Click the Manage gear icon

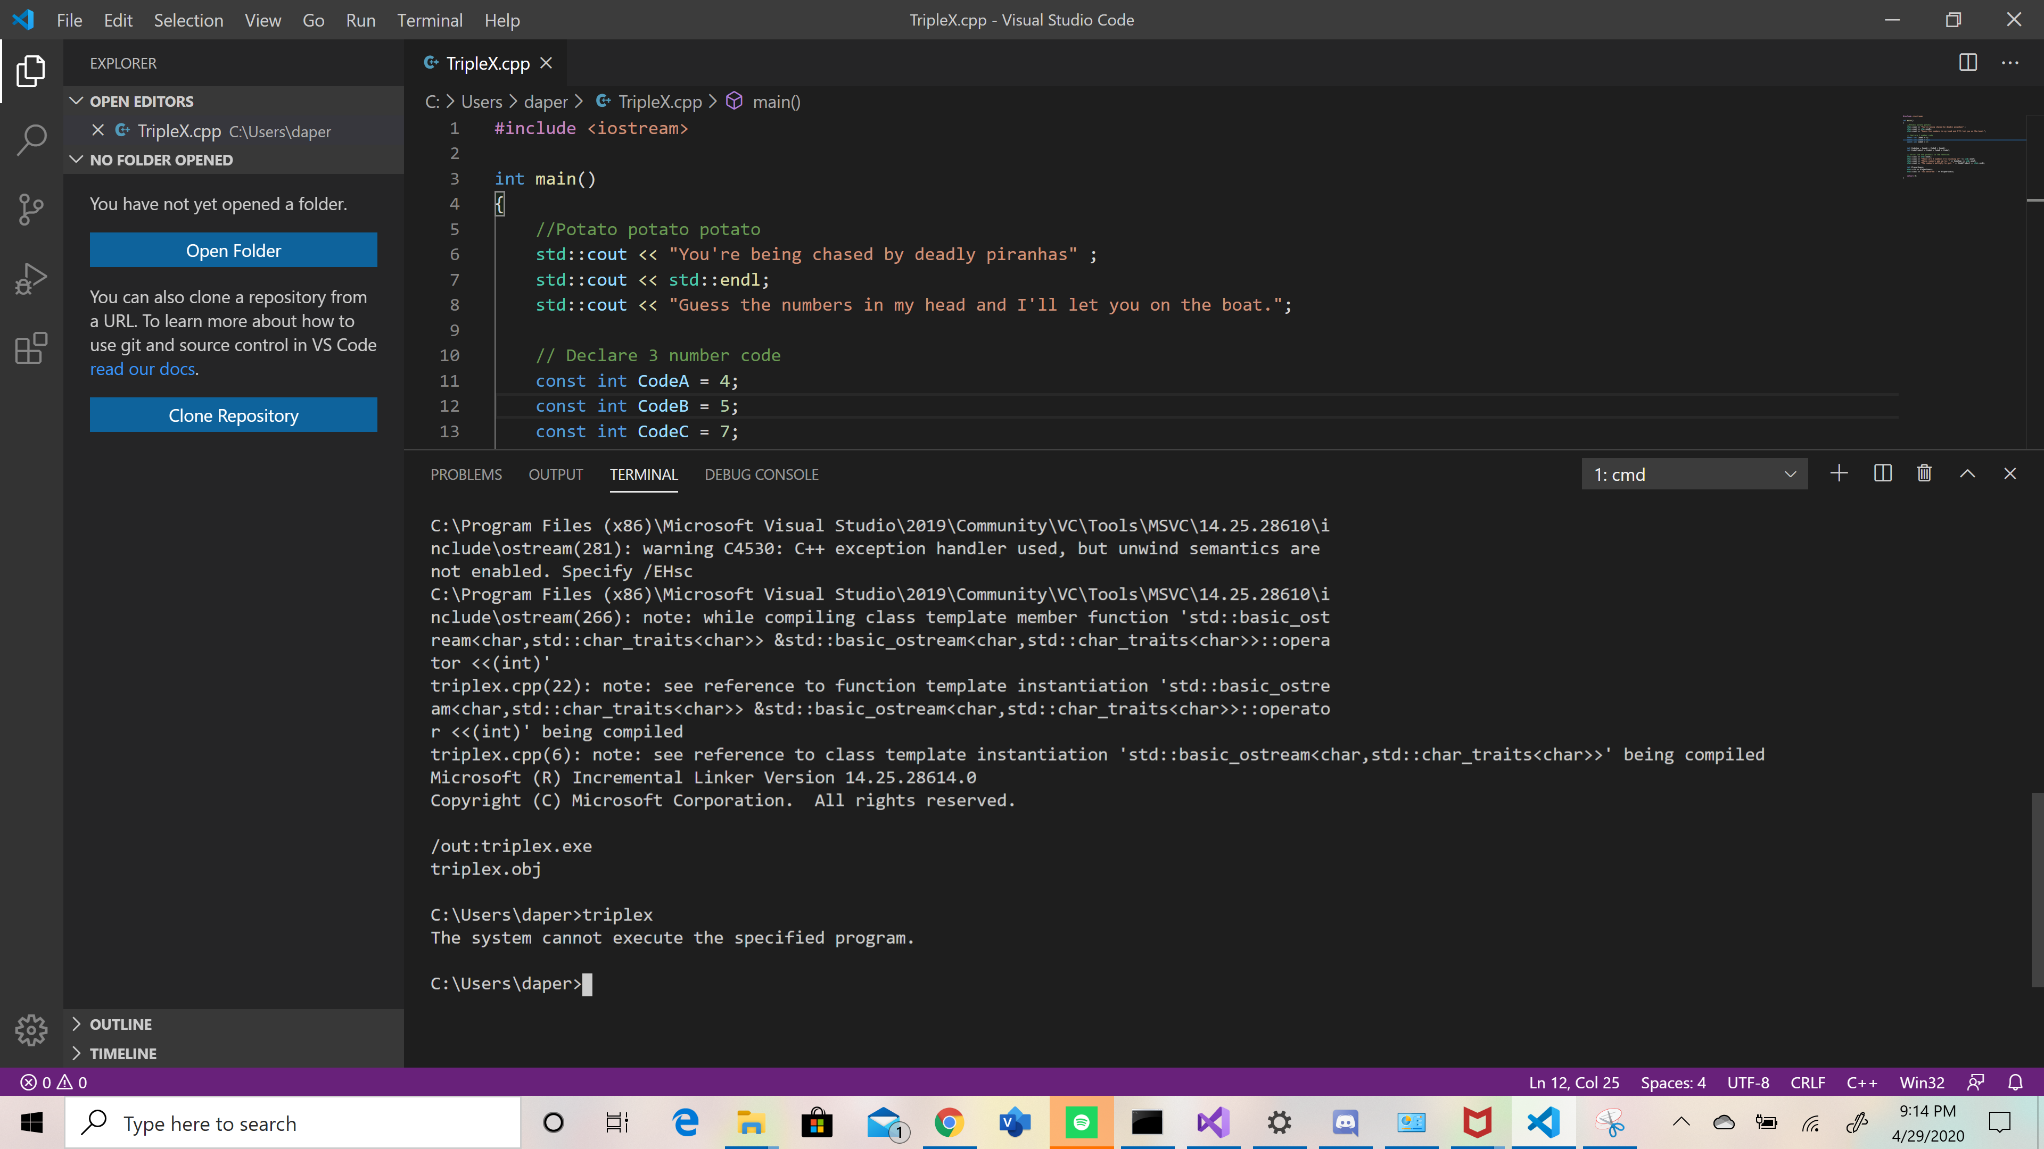pos(32,1029)
